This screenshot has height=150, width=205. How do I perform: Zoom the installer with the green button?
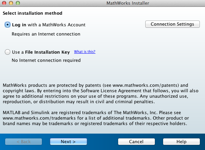(x=18, y=3)
